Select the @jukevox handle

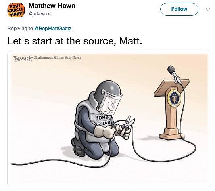[39, 14]
